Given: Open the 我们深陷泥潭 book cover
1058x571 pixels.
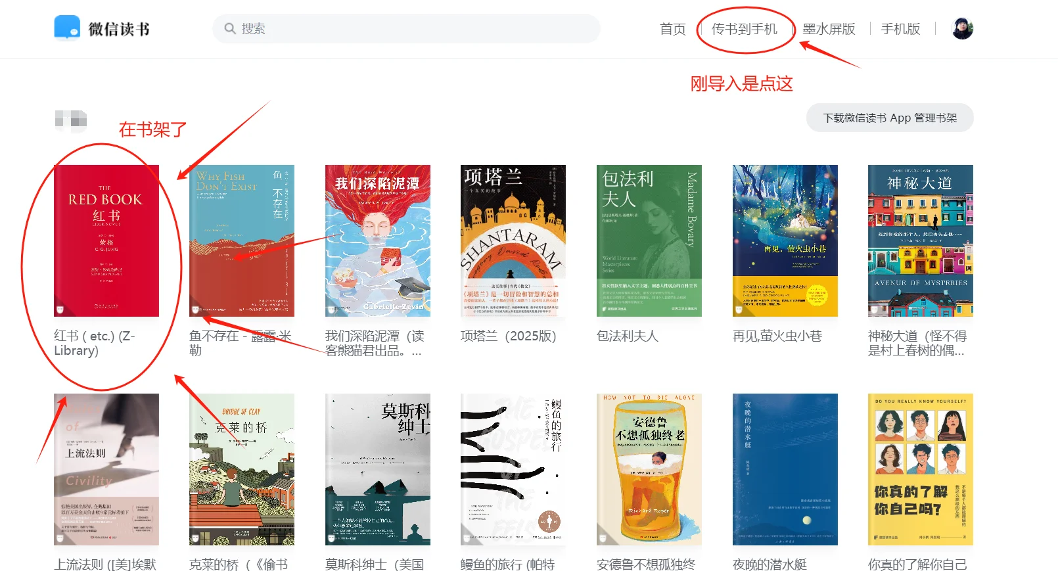Looking at the screenshot, I should (x=378, y=240).
